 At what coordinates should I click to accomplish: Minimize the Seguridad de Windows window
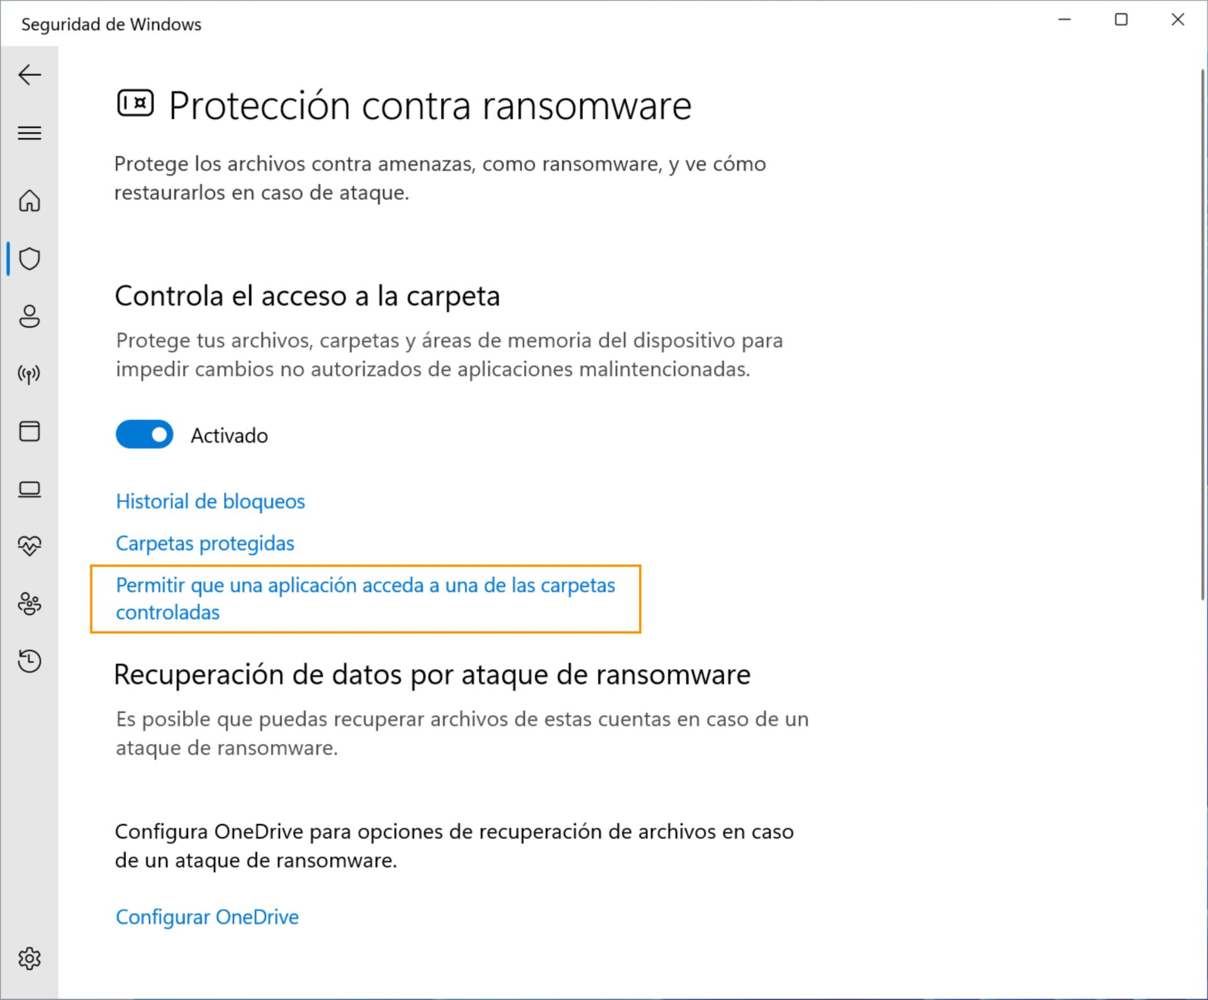(1065, 20)
